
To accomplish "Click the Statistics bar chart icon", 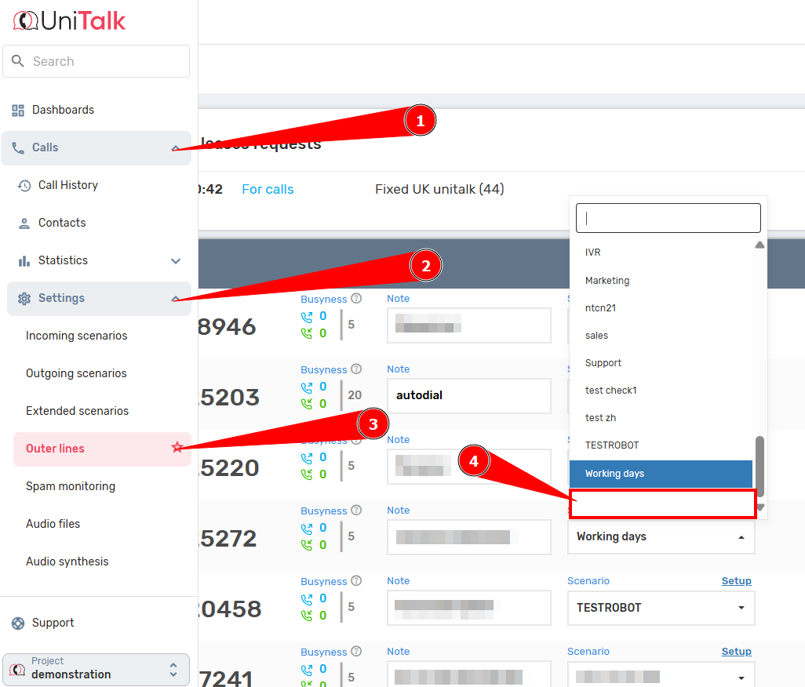I will [x=24, y=260].
